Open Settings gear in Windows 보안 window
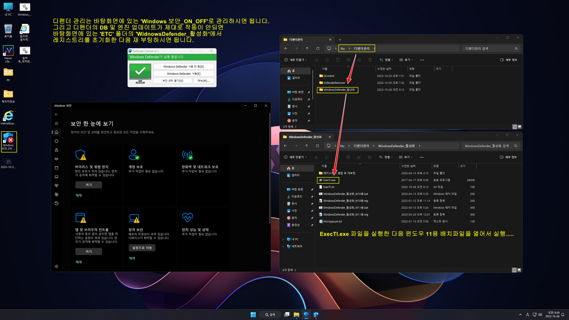 click(x=56, y=266)
